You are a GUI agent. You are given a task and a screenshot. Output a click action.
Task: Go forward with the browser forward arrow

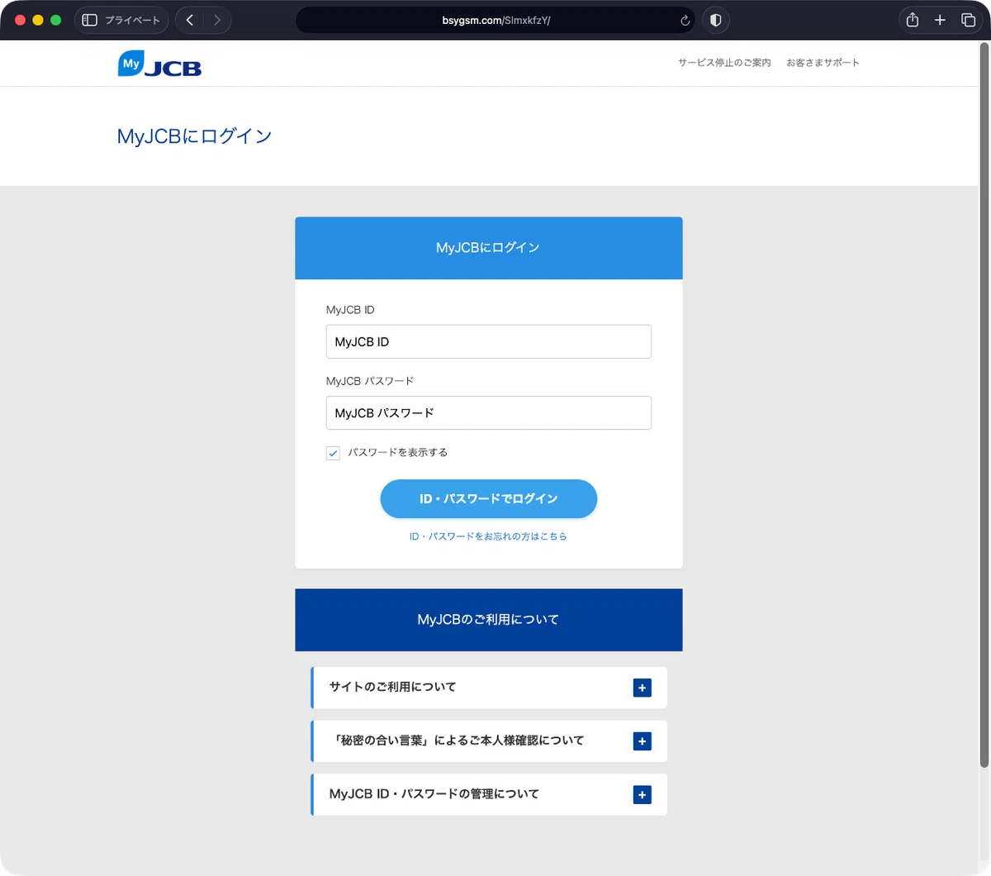217,20
